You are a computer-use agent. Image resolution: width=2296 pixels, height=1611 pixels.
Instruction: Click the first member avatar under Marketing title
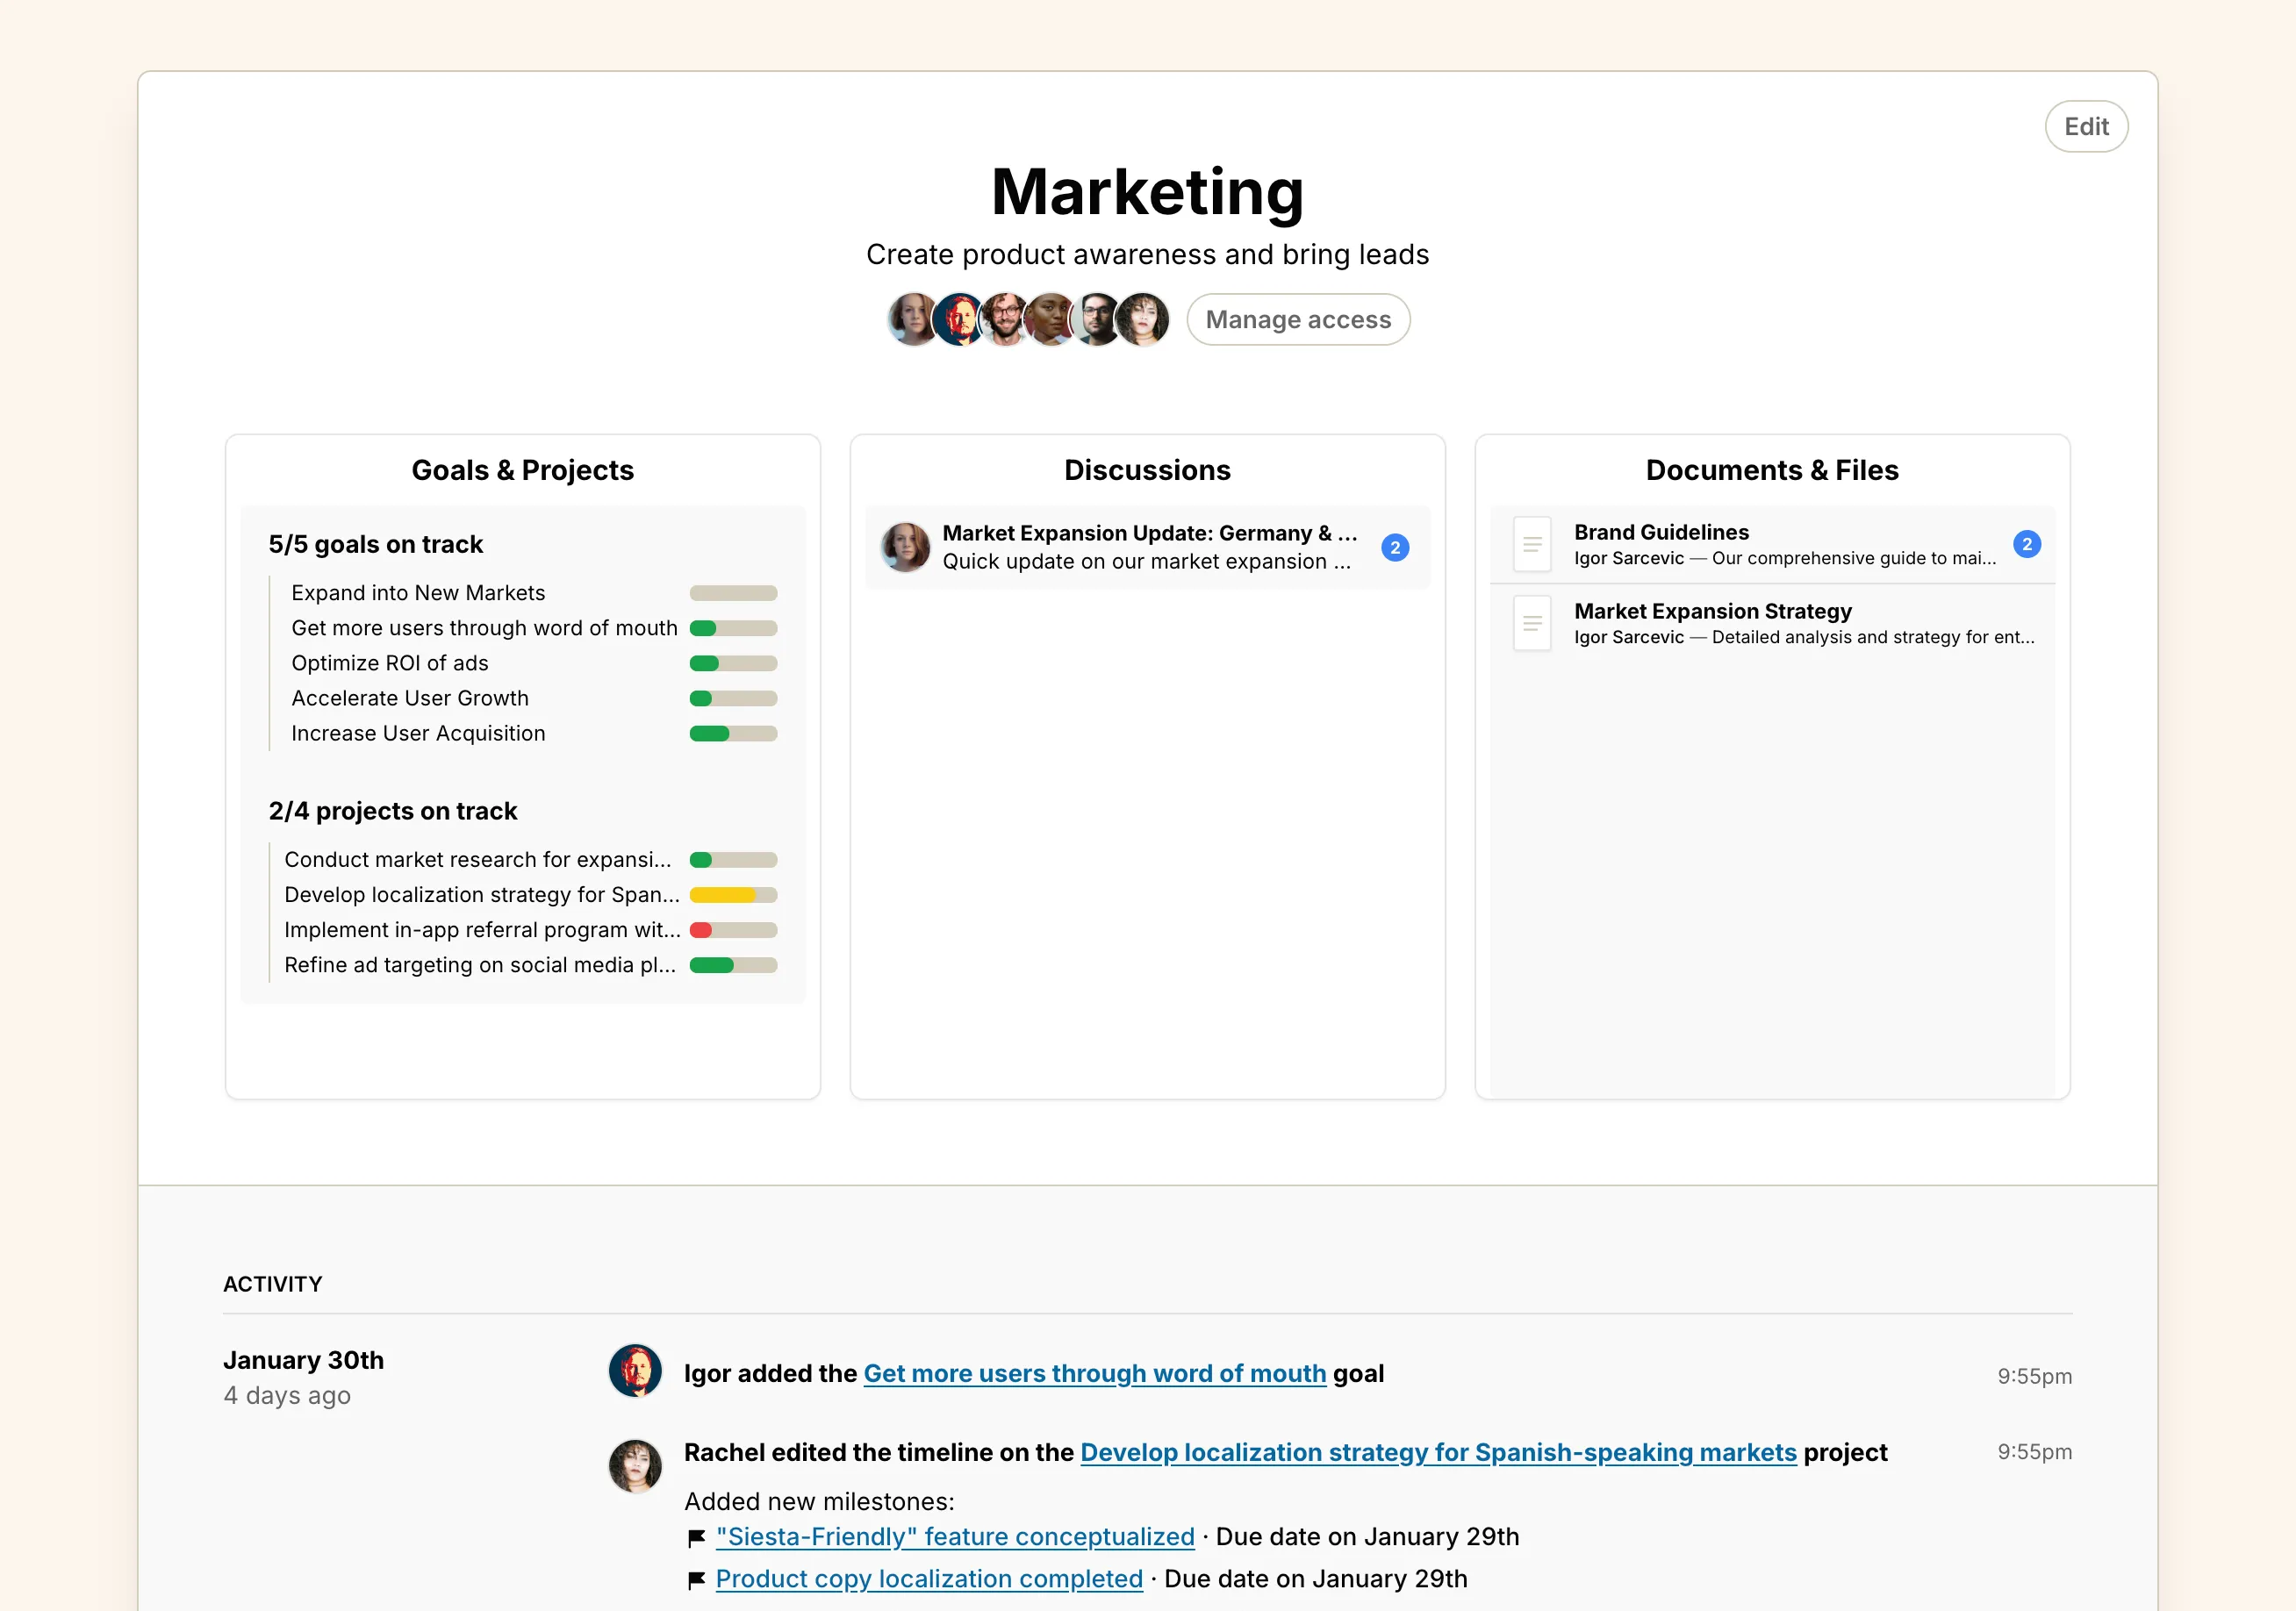click(912, 319)
